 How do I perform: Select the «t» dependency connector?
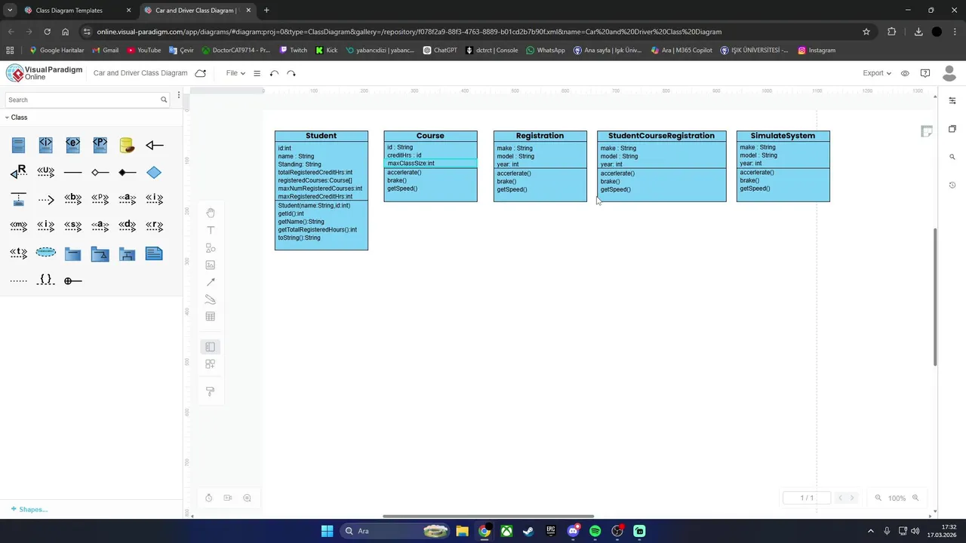(x=19, y=253)
